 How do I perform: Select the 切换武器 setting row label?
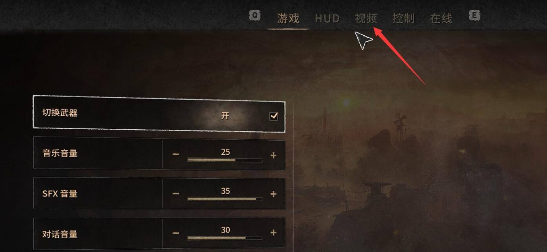tap(60, 113)
